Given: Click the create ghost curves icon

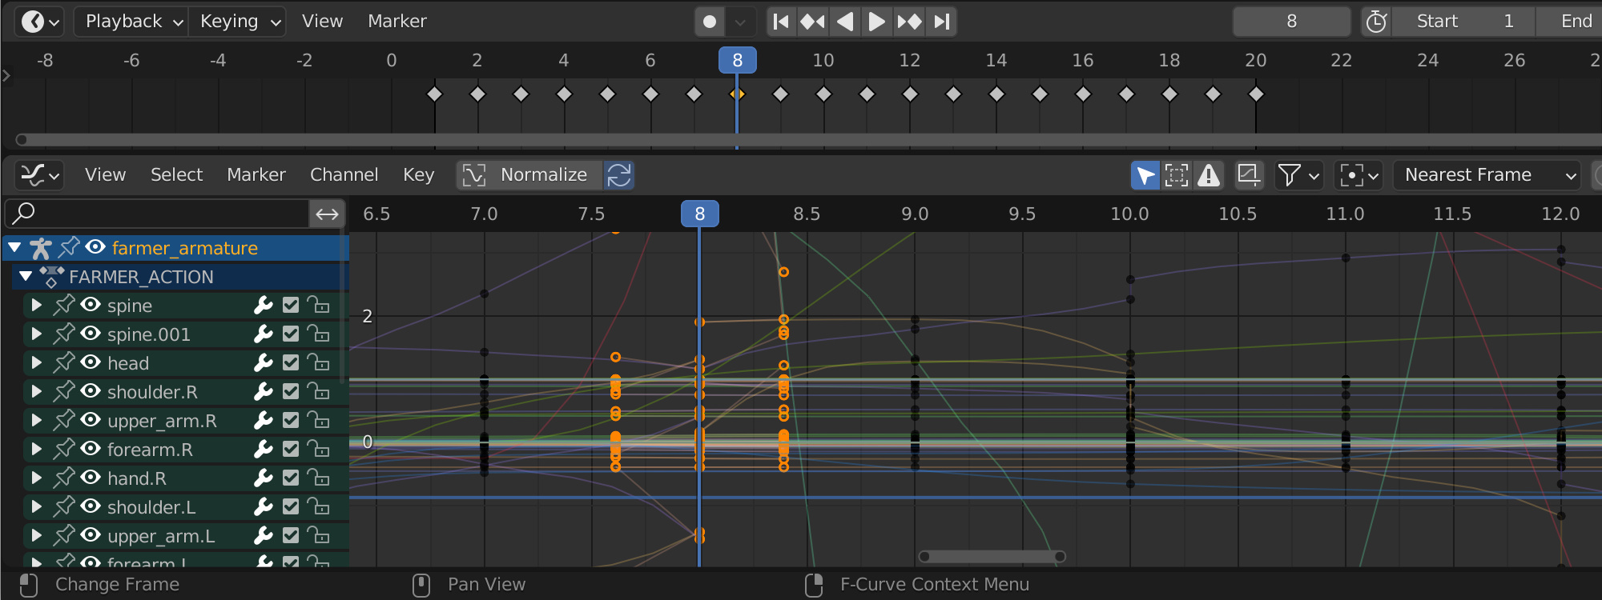Looking at the screenshot, I should click(1248, 175).
